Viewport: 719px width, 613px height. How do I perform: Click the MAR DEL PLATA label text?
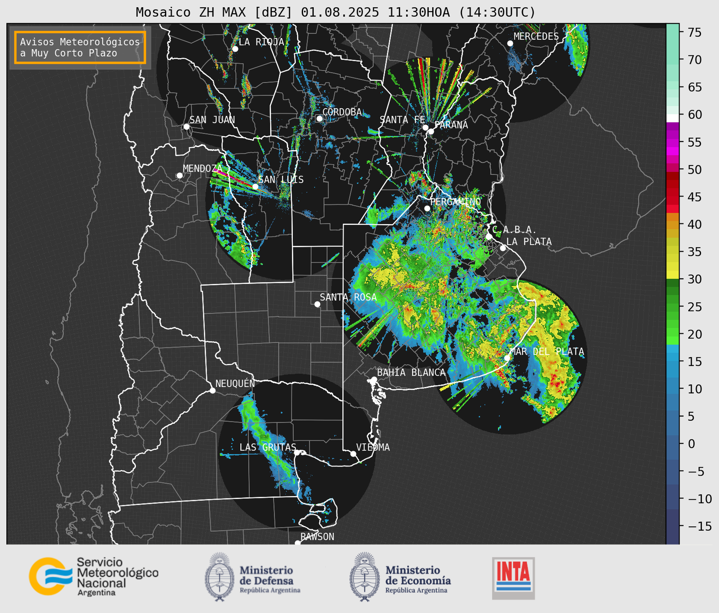tap(547, 352)
